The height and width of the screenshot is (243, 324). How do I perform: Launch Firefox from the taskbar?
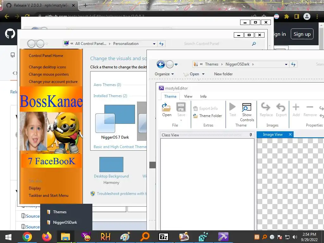[x=47, y=237]
